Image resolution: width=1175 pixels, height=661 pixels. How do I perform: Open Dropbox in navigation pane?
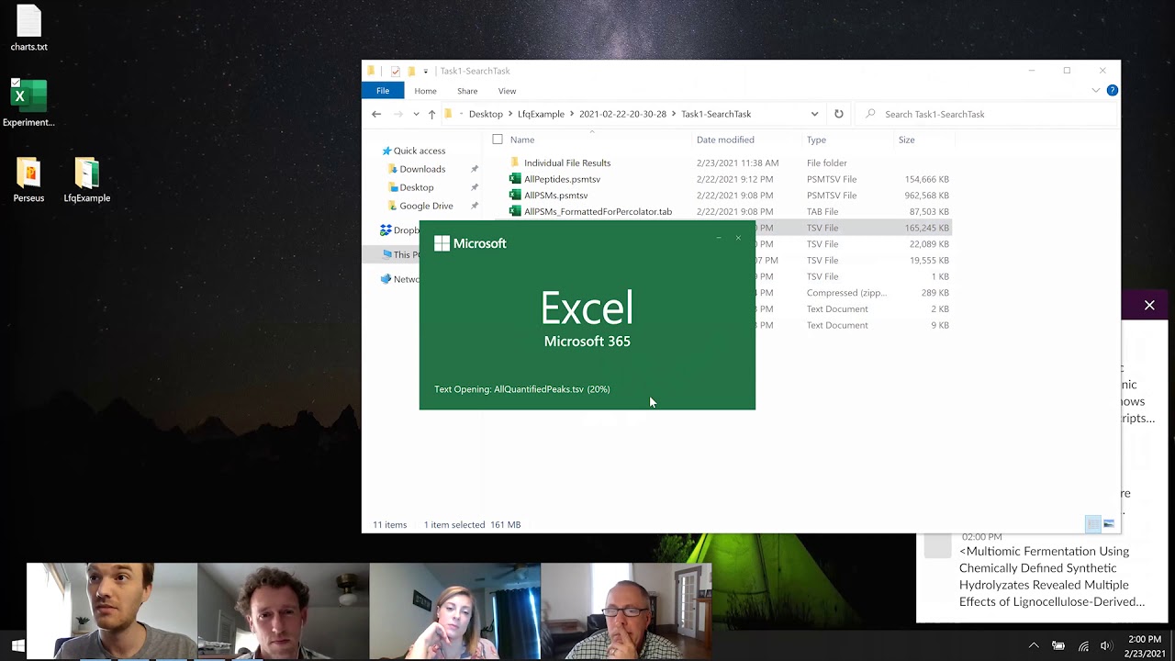[399, 230]
